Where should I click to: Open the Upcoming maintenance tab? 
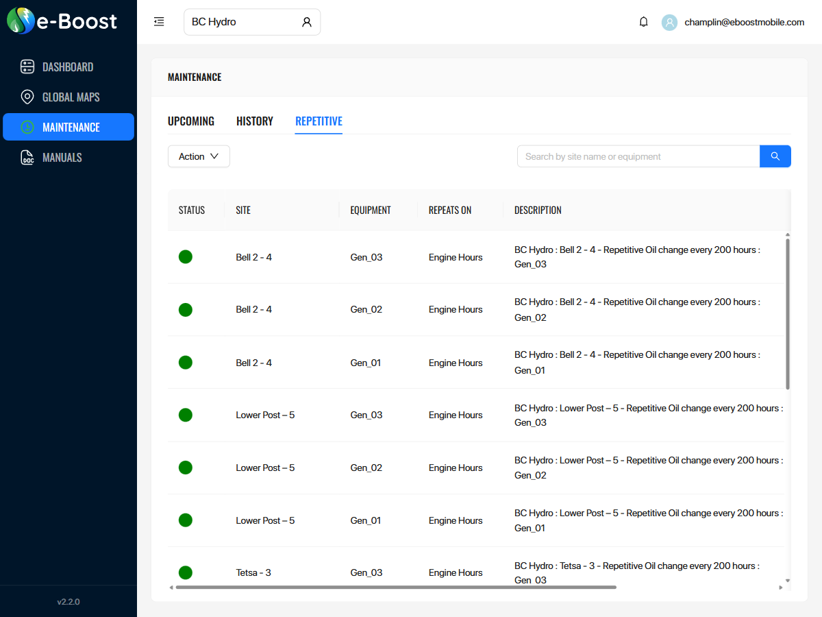(x=191, y=121)
